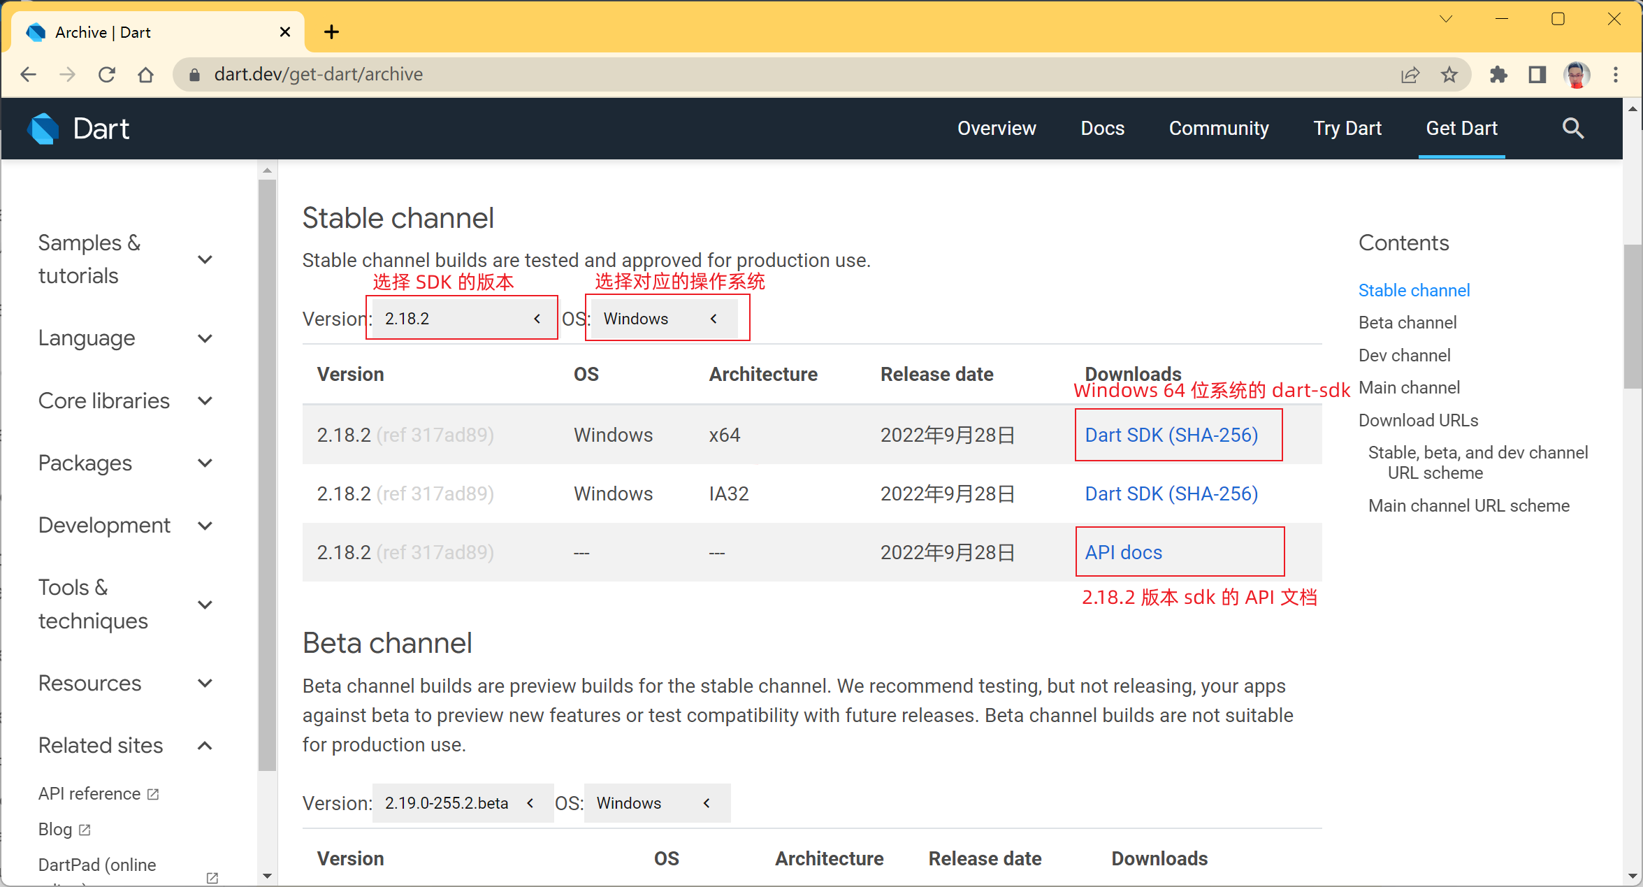Jump to Stable channel in Contents
This screenshot has height=887, width=1643.
[x=1414, y=290]
